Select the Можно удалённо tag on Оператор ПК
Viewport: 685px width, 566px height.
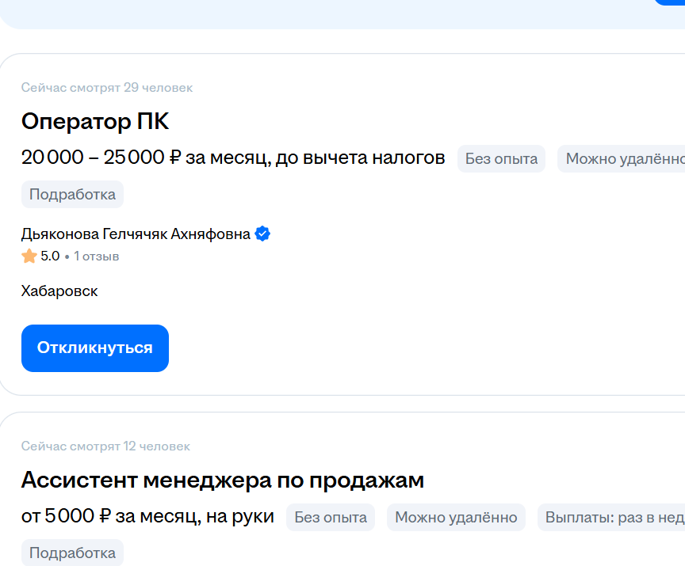click(622, 159)
